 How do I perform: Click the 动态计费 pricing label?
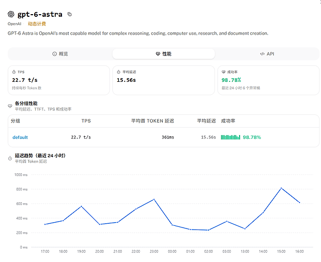coord(37,24)
